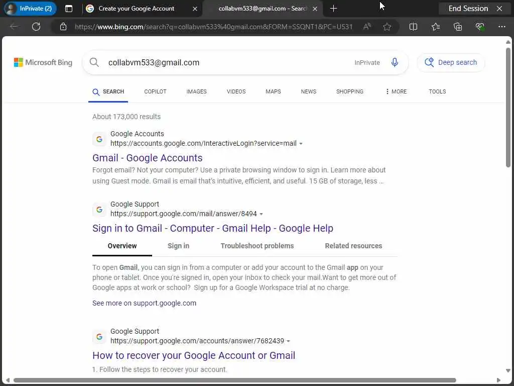Screen dimensions: 514x386
Task: Switch to the VIDEOS tab
Action: click(236, 91)
